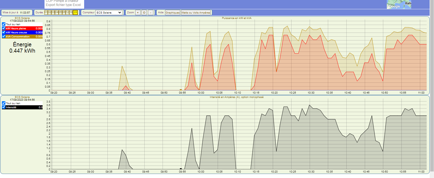This screenshot has height=178, width=434.
Task: Uncheck 'Tout ou rien' in the power panel
Action: (x=4, y=24)
